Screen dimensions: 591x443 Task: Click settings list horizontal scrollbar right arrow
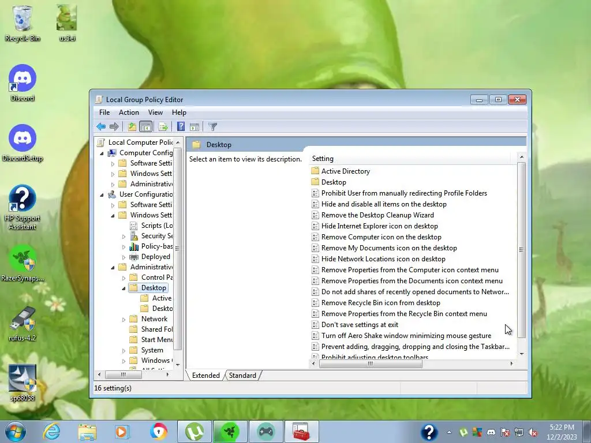(x=511, y=363)
